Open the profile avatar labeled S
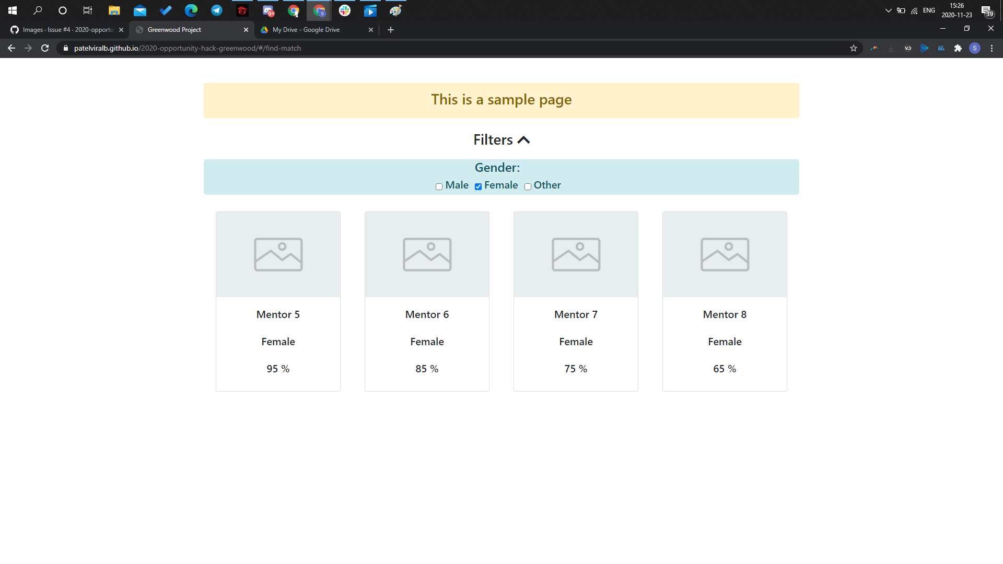The width and height of the screenshot is (1003, 564). pos(975,48)
